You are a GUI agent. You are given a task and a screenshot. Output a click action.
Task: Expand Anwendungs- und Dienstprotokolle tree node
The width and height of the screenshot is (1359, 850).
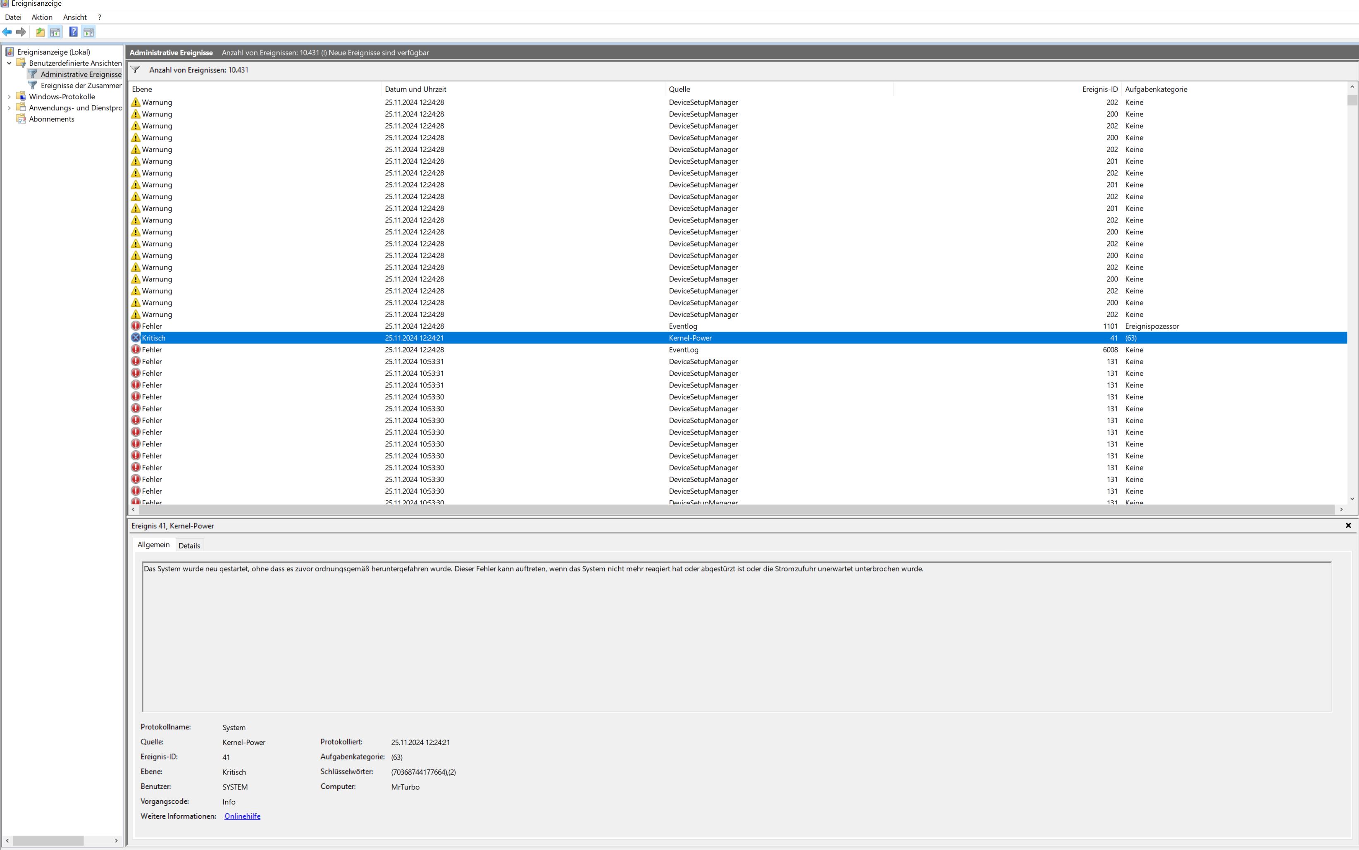pos(9,108)
